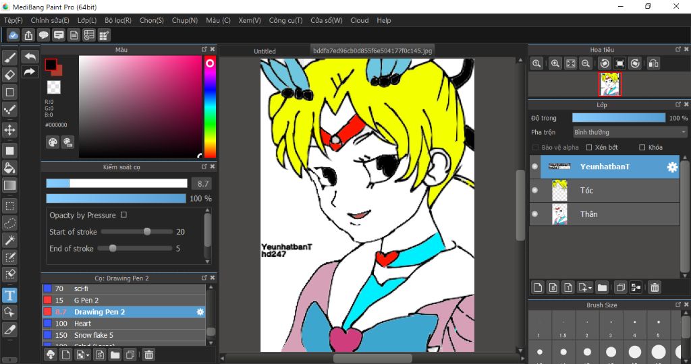The width and height of the screenshot is (691, 364).
Task: Click zoom out icon in navigator
Action: 586,63
